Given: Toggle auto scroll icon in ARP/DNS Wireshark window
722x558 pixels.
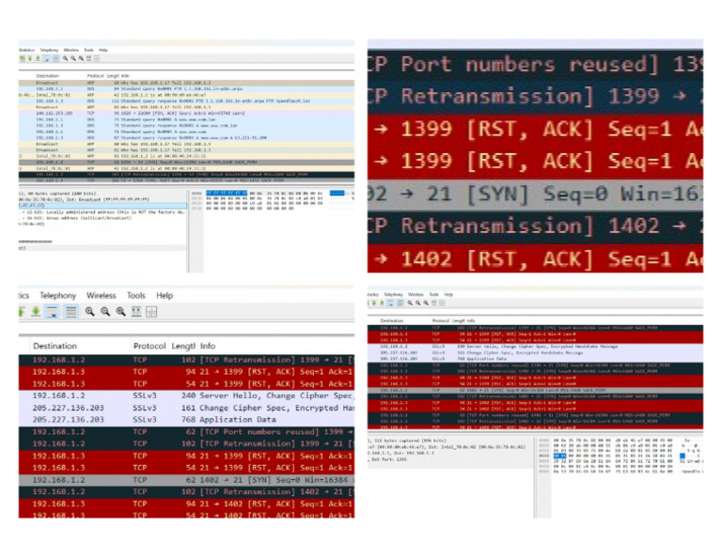Looking at the screenshot, I should [x=46, y=58].
